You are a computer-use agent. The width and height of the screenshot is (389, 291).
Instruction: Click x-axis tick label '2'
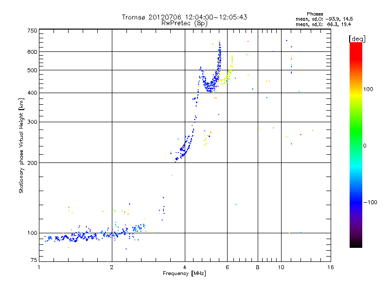tap(112, 267)
